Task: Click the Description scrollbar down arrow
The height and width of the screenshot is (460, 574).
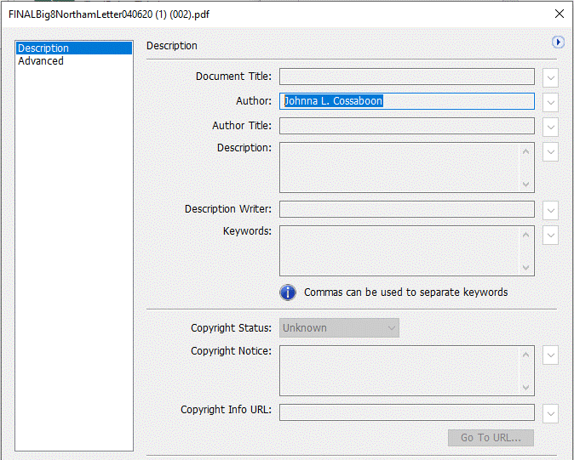Action: point(525,185)
